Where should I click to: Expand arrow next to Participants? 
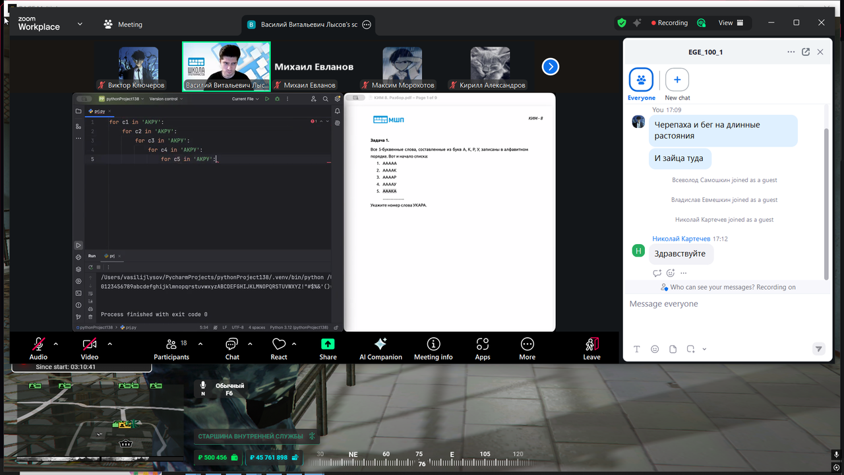pyautogui.click(x=200, y=344)
